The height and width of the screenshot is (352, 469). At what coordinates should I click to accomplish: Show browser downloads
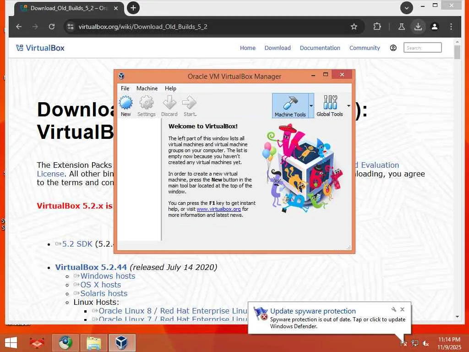[418, 27]
